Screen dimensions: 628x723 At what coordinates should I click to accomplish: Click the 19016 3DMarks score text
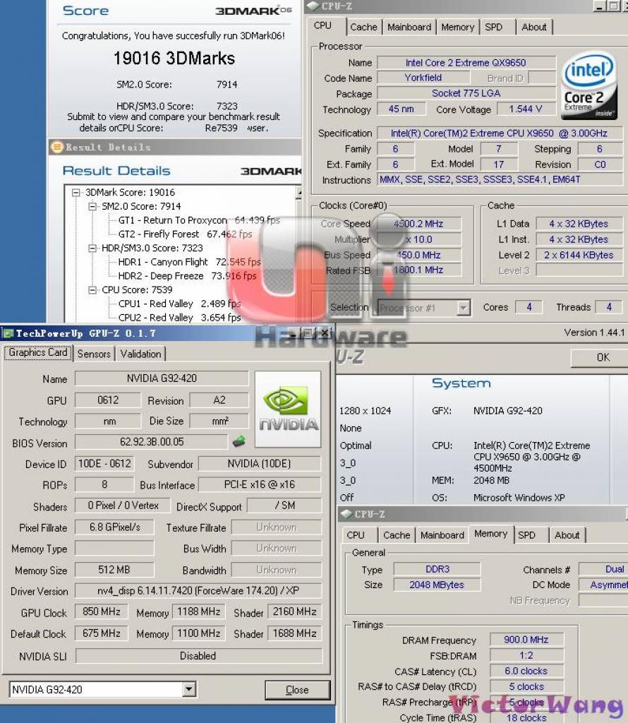[174, 58]
